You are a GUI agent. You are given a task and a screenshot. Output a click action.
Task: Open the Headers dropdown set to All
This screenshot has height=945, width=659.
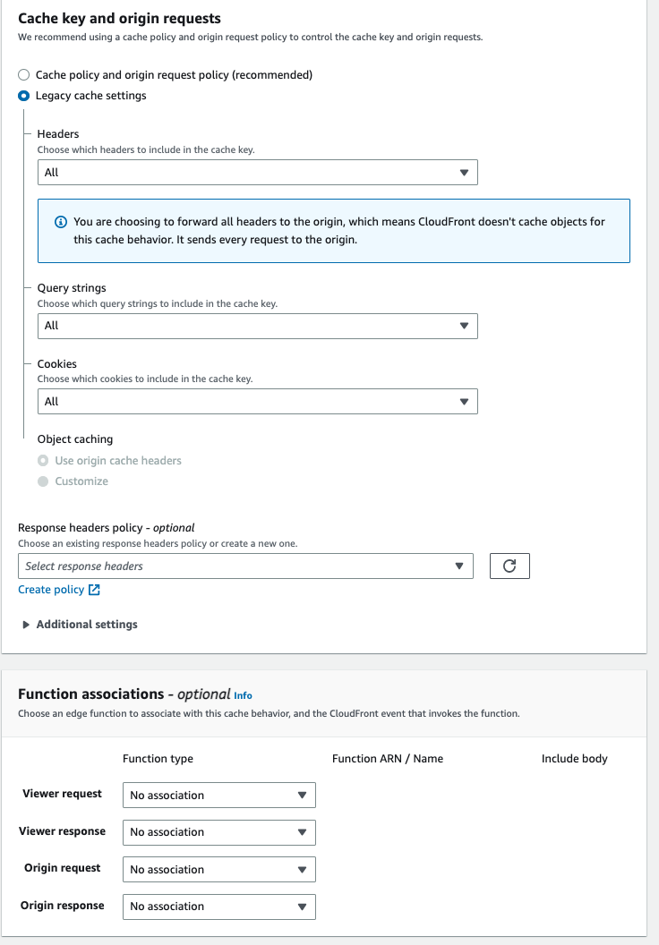point(258,172)
